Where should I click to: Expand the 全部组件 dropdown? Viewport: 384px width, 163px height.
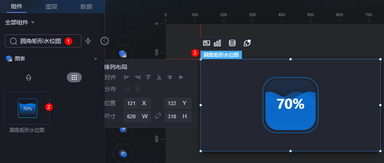tap(20, 22)
